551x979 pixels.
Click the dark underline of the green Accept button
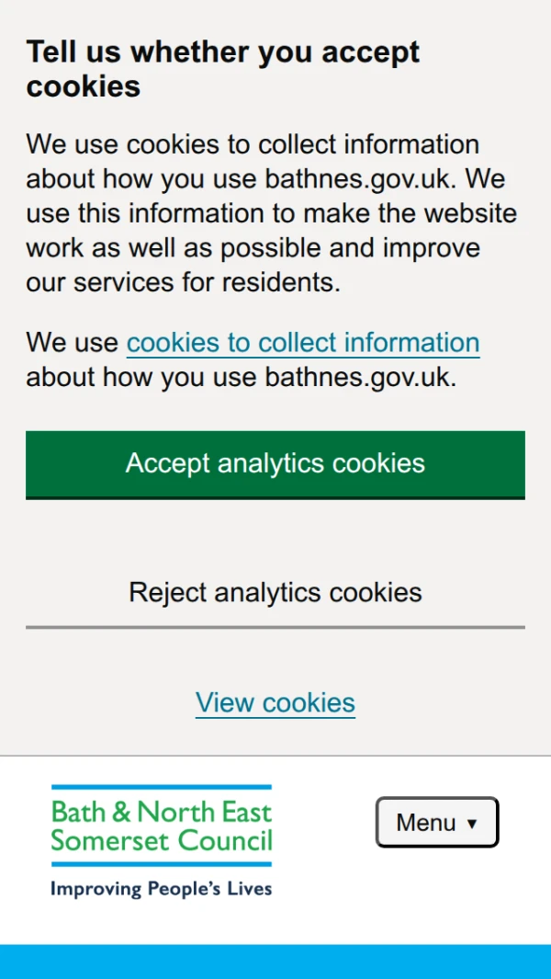[275, 497]
